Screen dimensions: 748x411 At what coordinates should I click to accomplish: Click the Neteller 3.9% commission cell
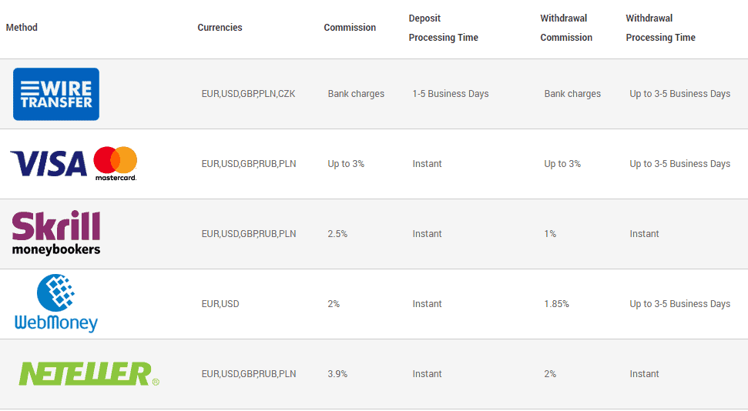[337, 374]
